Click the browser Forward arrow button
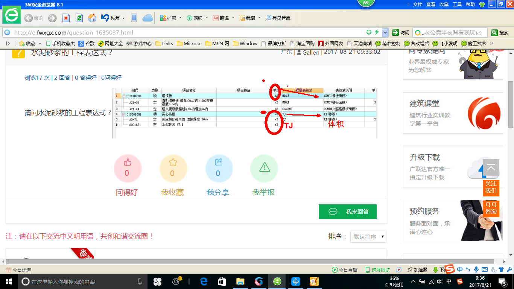Image resolution: width=514 pixels, height=289 pixels. 52,18
